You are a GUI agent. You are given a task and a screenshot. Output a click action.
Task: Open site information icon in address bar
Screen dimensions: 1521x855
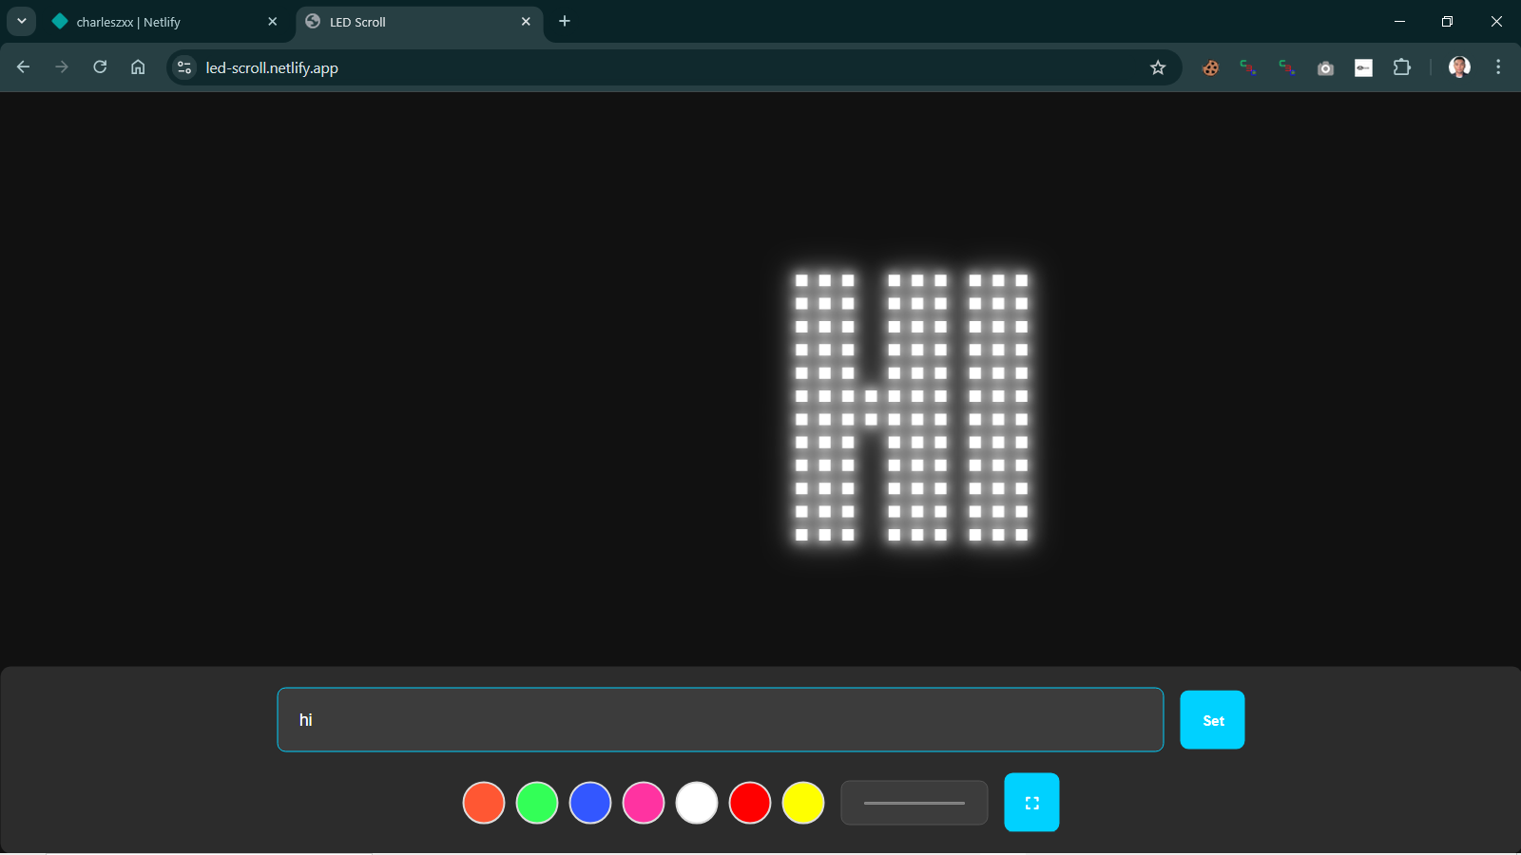(x=184, y=67)
